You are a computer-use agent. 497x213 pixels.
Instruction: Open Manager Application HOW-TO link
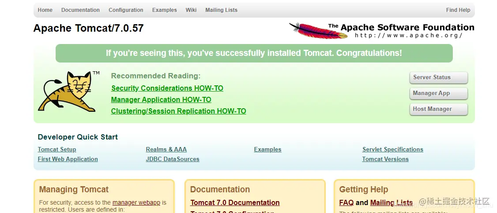(x=161, y=100)
